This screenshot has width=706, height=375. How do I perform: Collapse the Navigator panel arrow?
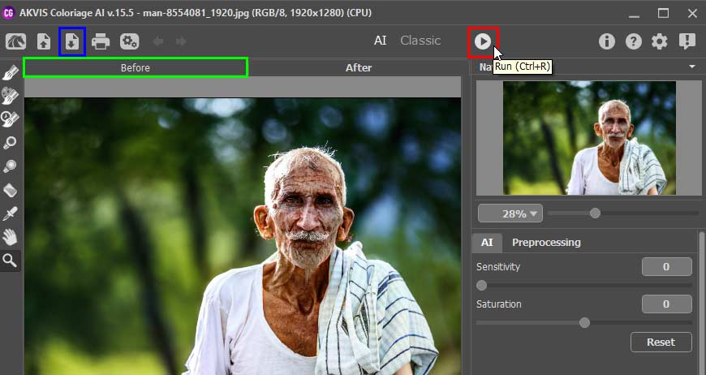pyautogui.click(x=692, y=67)
